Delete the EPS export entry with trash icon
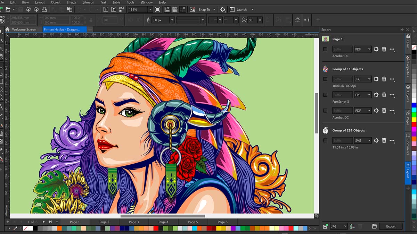This screenshot has height=234, width=417. pyautogui.click(x=384, y=95)
